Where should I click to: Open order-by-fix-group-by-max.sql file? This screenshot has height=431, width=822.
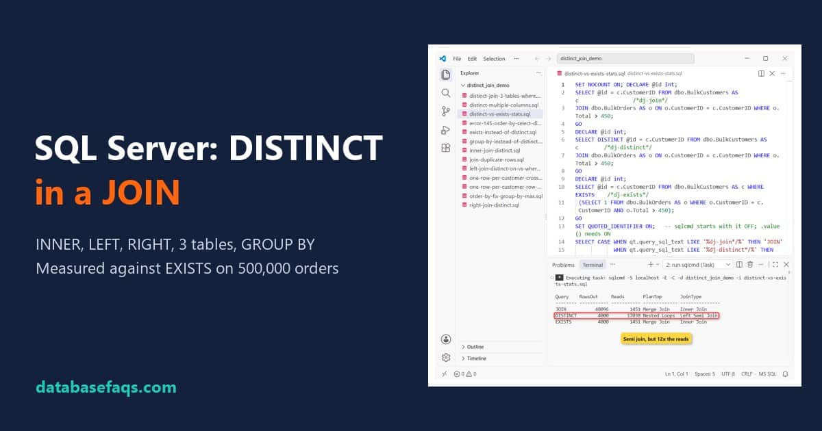point(501,196)
